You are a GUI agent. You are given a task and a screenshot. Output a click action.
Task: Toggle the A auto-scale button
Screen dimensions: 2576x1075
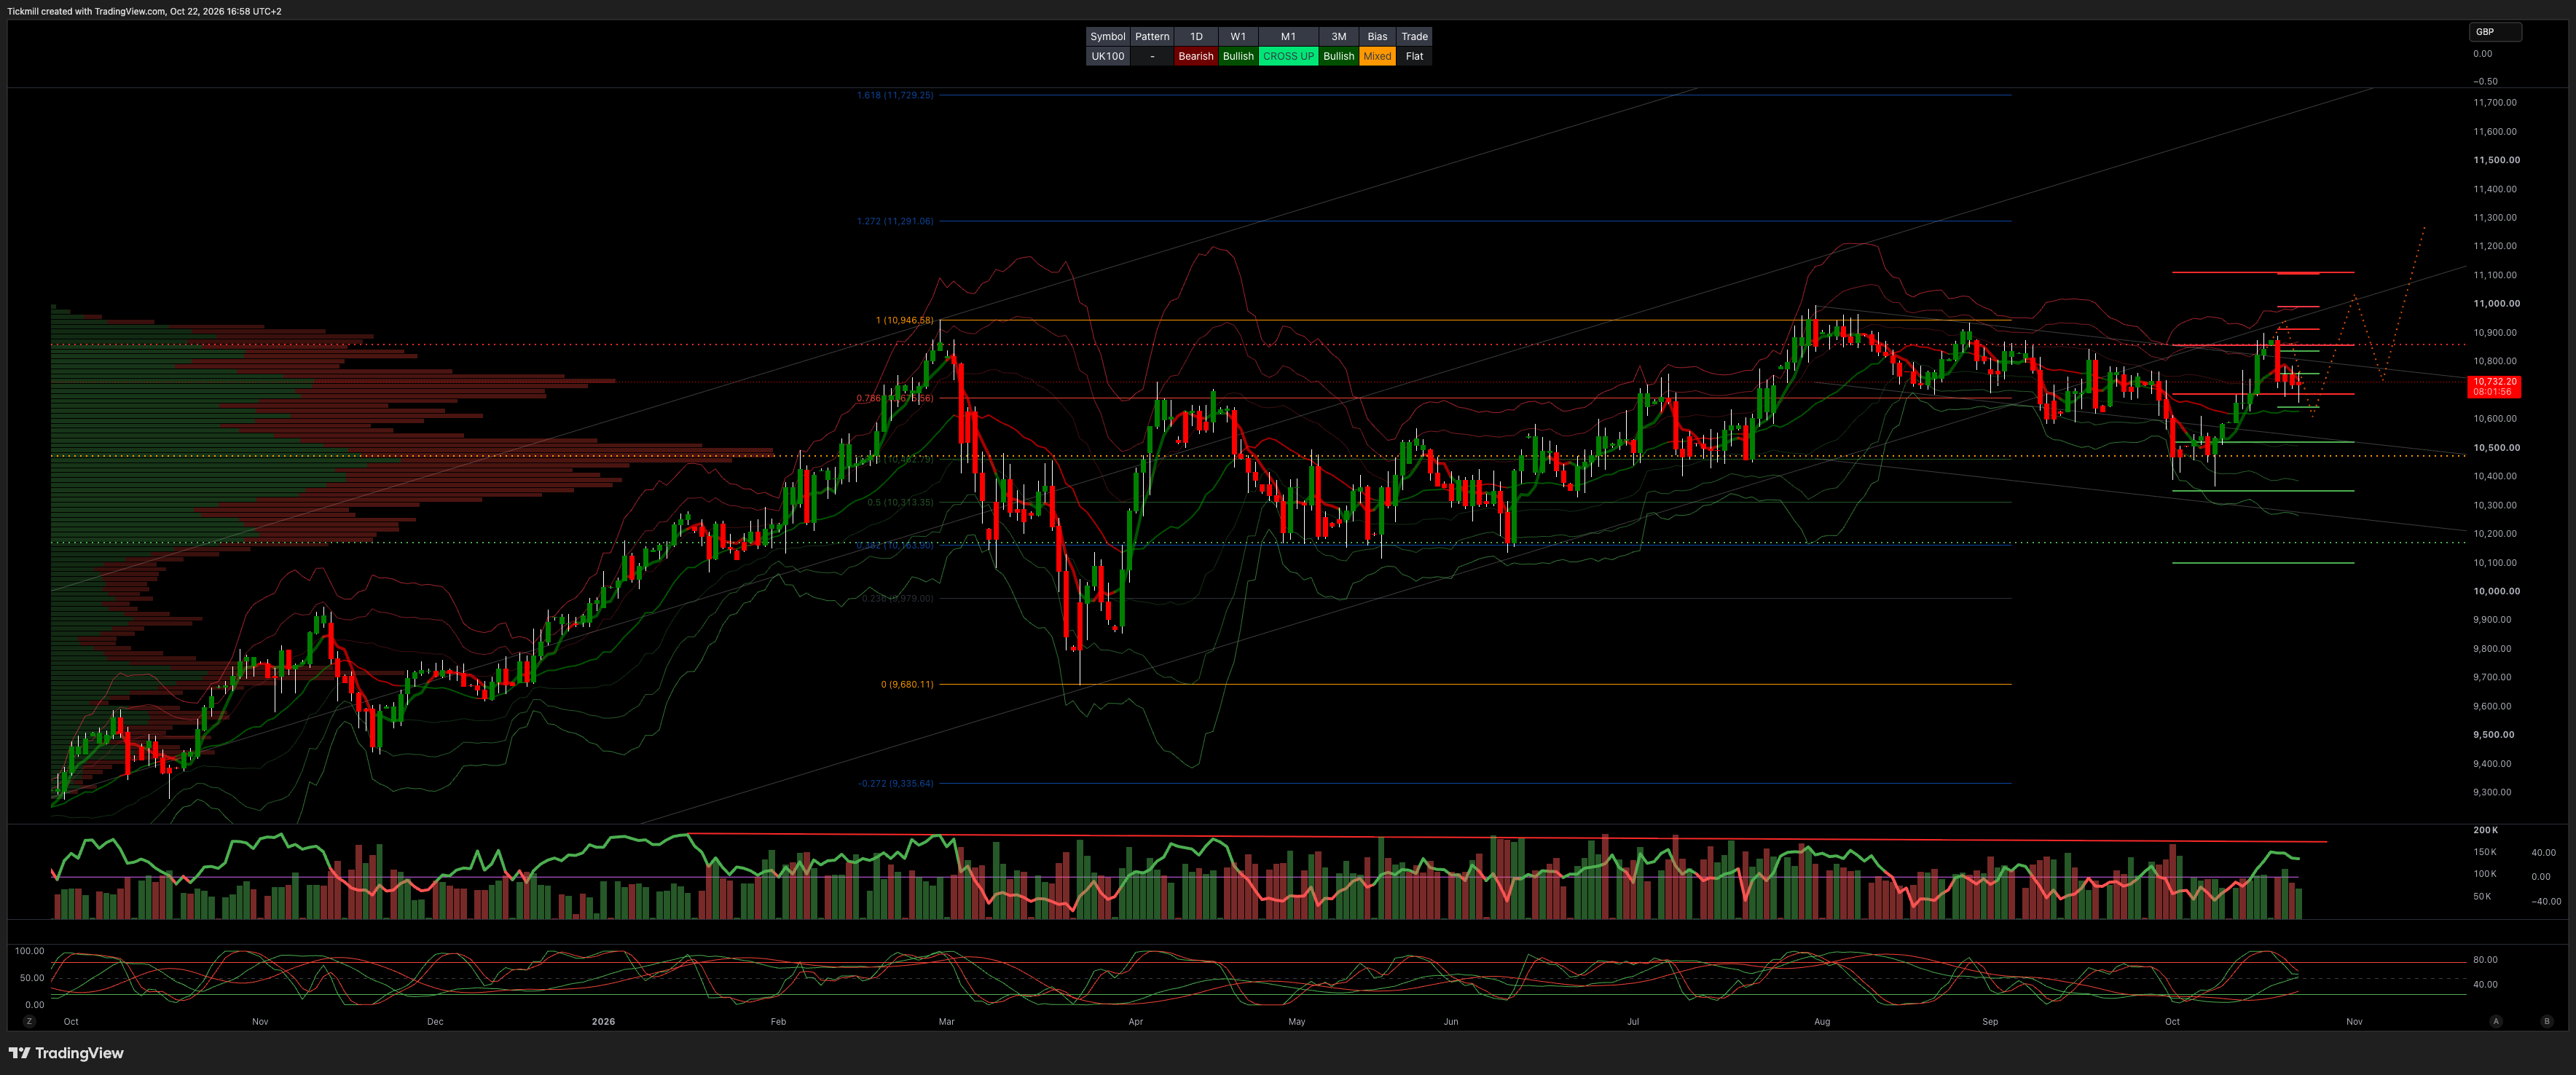[2496, 1021]
